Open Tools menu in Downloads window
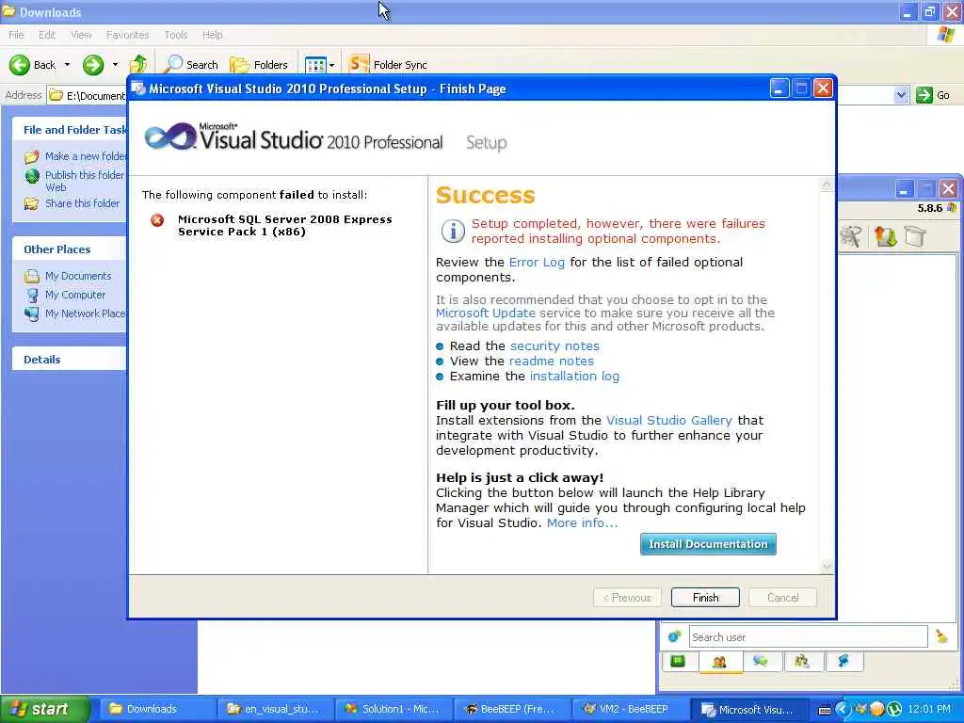The image size is (964, 723). pos(176,35)
